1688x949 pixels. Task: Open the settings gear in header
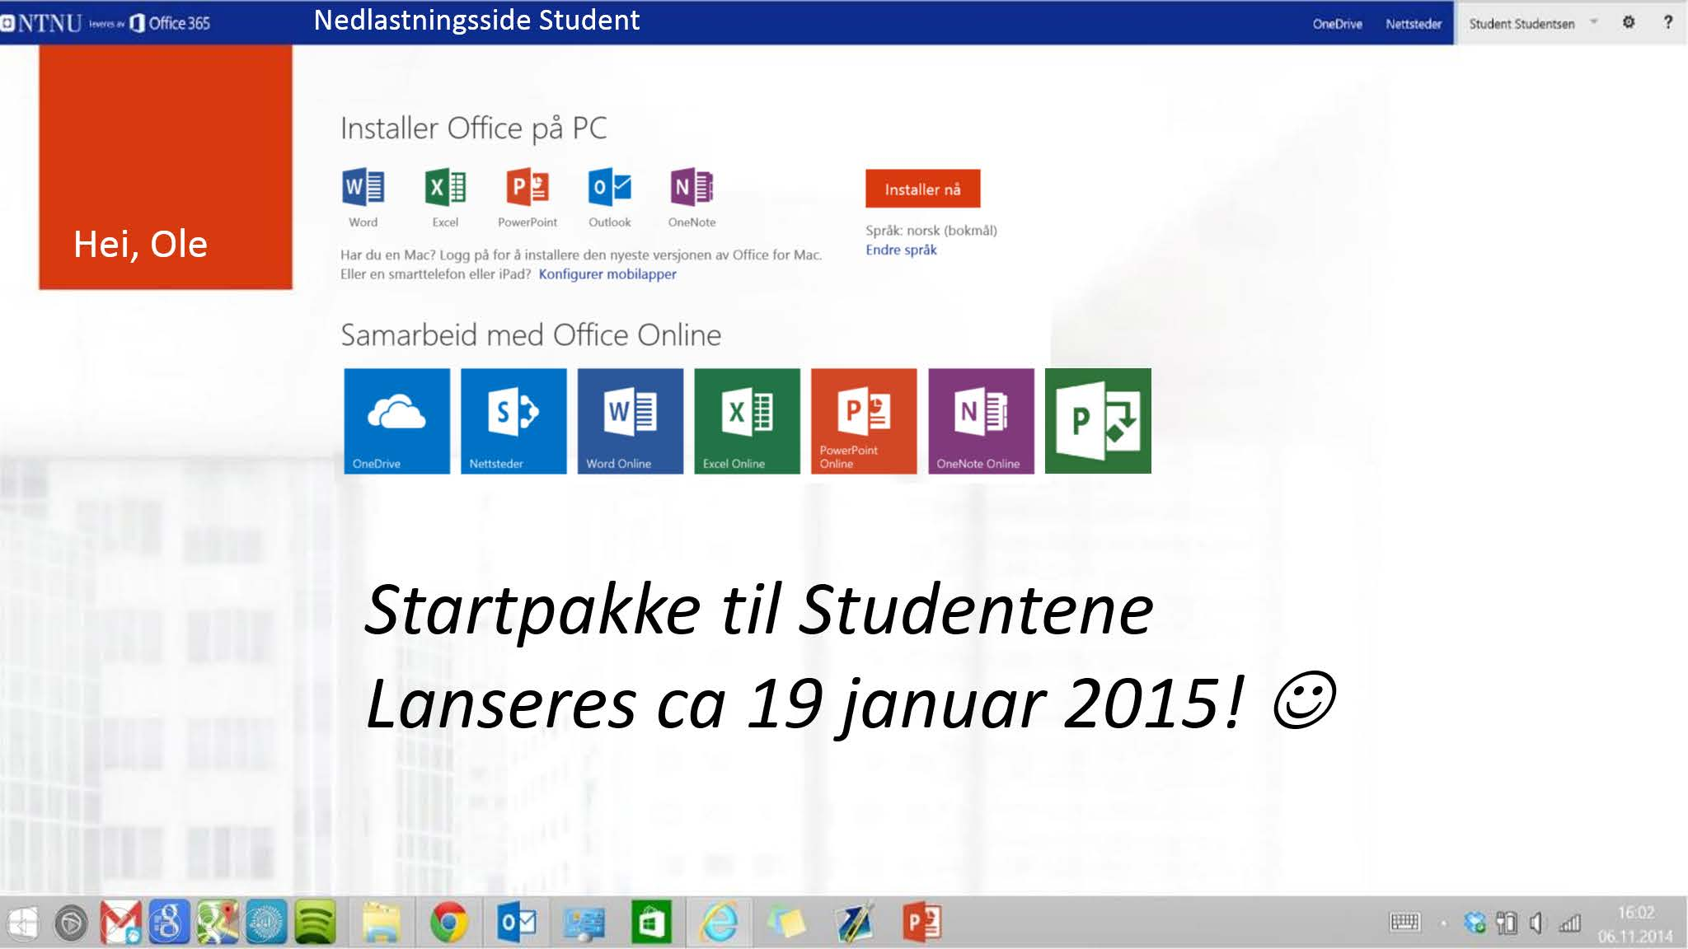[1629, 22]
